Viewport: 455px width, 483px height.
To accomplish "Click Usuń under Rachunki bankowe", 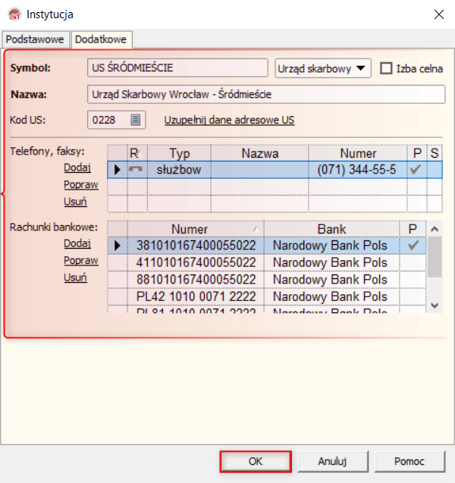I will click(x=76, y=278).
